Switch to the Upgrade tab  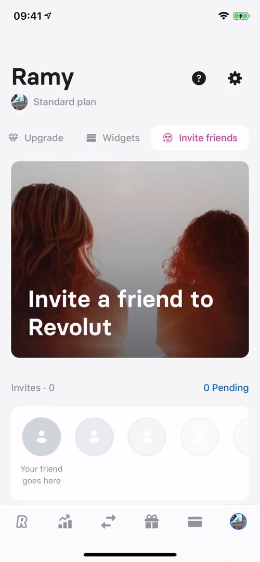click(x=36, y=138)
